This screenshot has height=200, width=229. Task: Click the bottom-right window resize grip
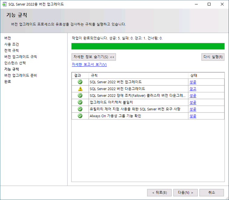tap(227, 198)
